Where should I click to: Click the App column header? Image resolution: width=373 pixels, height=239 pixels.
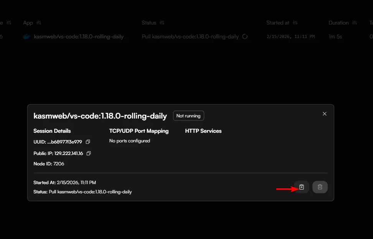tap(28, 23)
